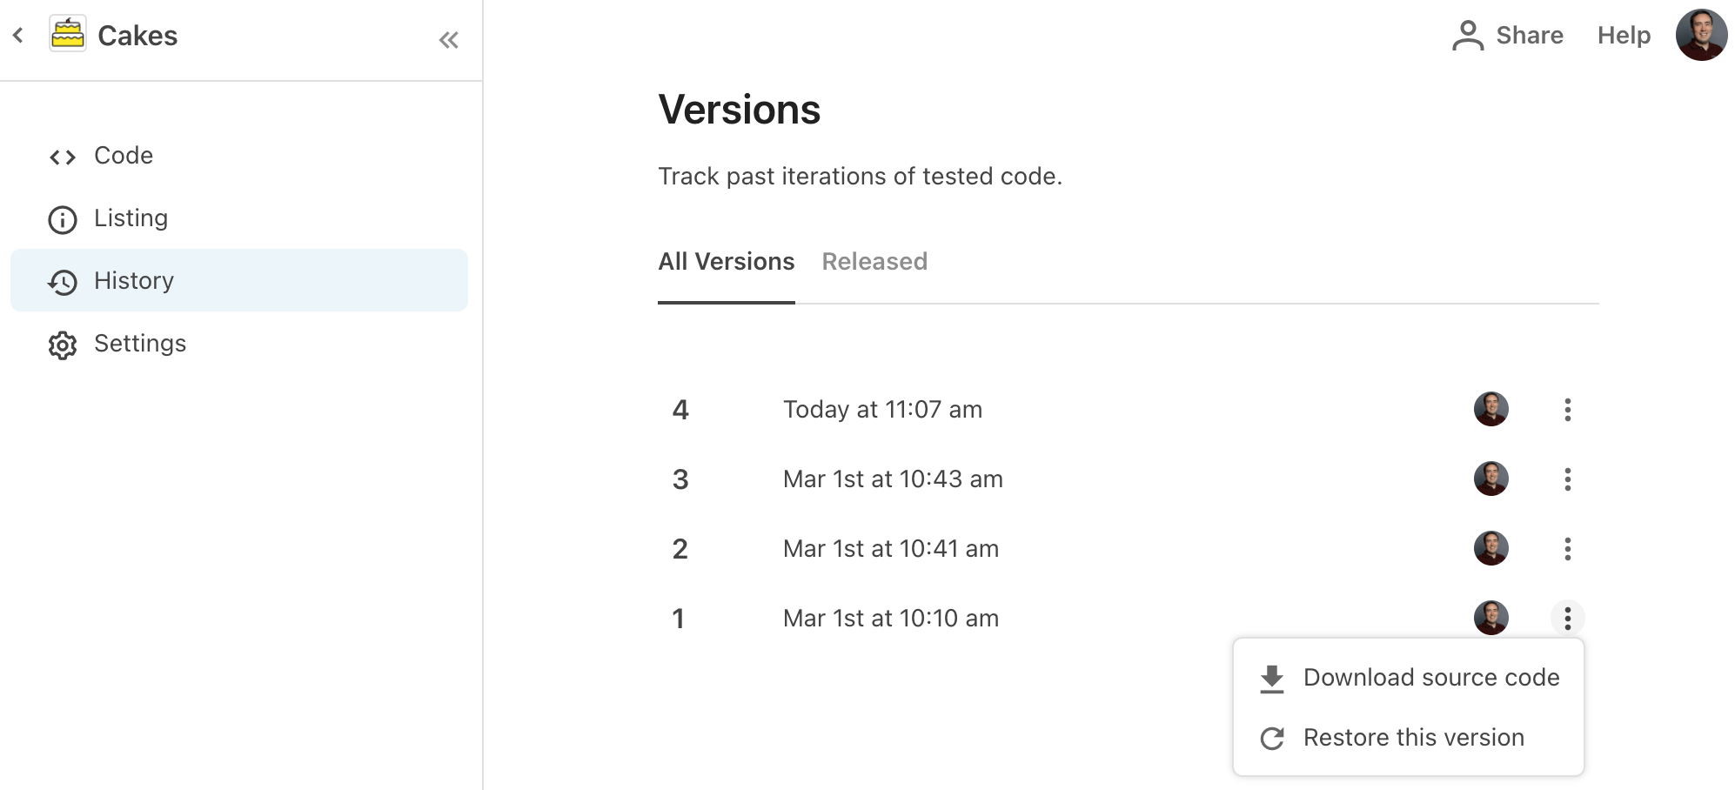Select the Listing info icon

62,219
